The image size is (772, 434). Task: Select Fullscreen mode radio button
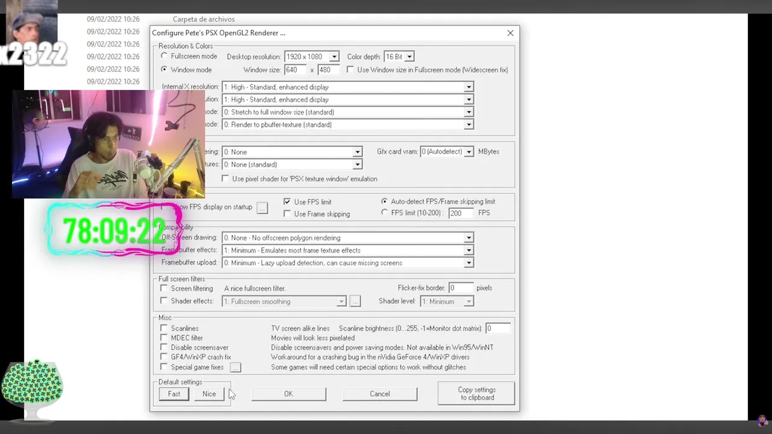(x=164, y=56)
